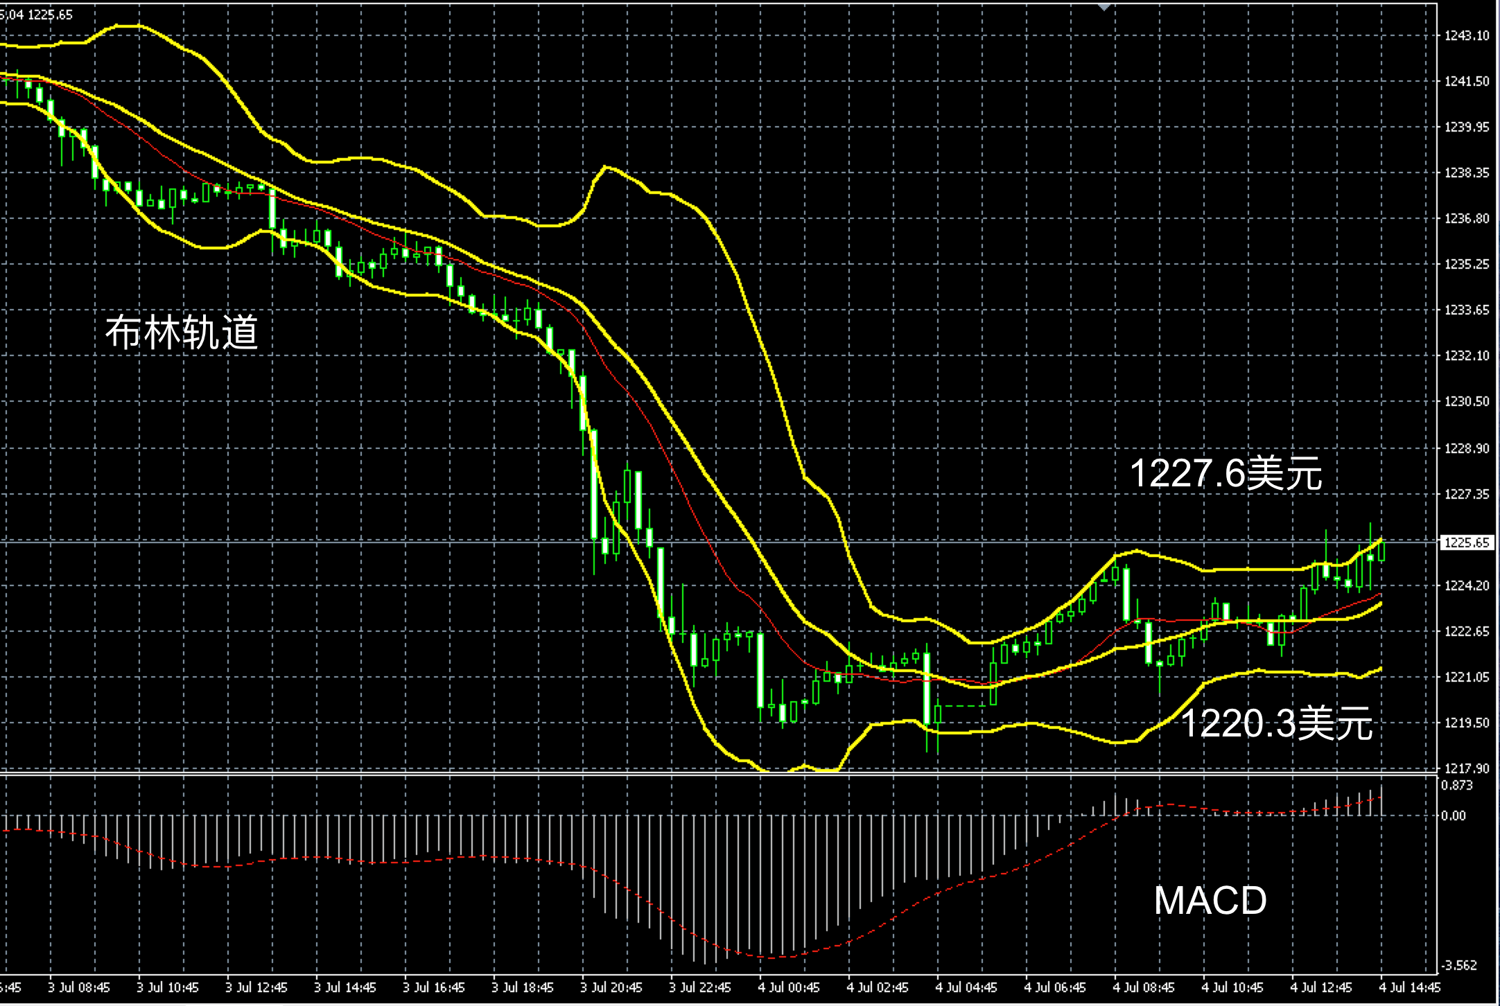Viewport: 1500px width, 1006px height.
Task: Click the MACD text label
Action: click(x=1210, y=901)
